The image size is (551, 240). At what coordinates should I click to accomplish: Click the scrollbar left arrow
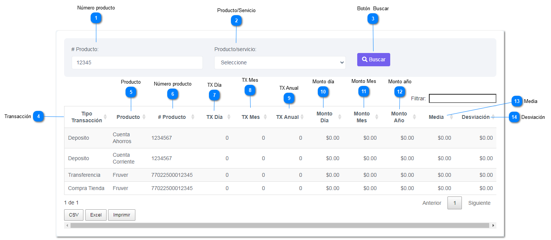[67, 225]
